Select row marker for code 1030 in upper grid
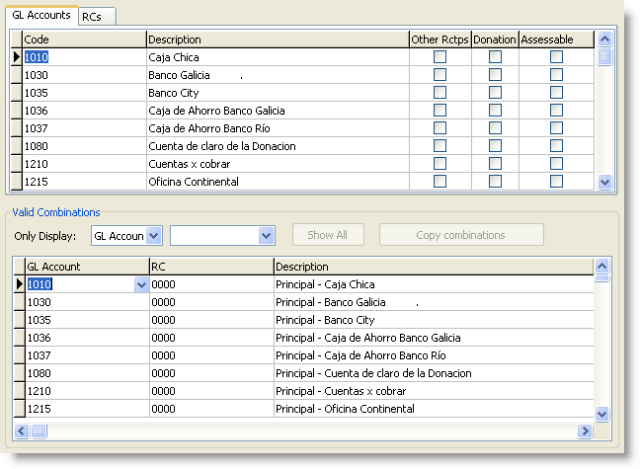 tap(16, 75)
